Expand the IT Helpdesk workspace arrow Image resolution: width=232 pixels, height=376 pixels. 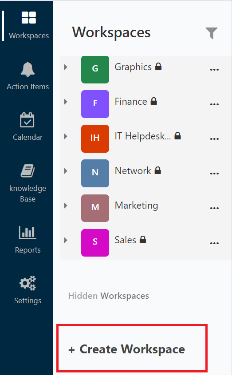tap(65, 136)
